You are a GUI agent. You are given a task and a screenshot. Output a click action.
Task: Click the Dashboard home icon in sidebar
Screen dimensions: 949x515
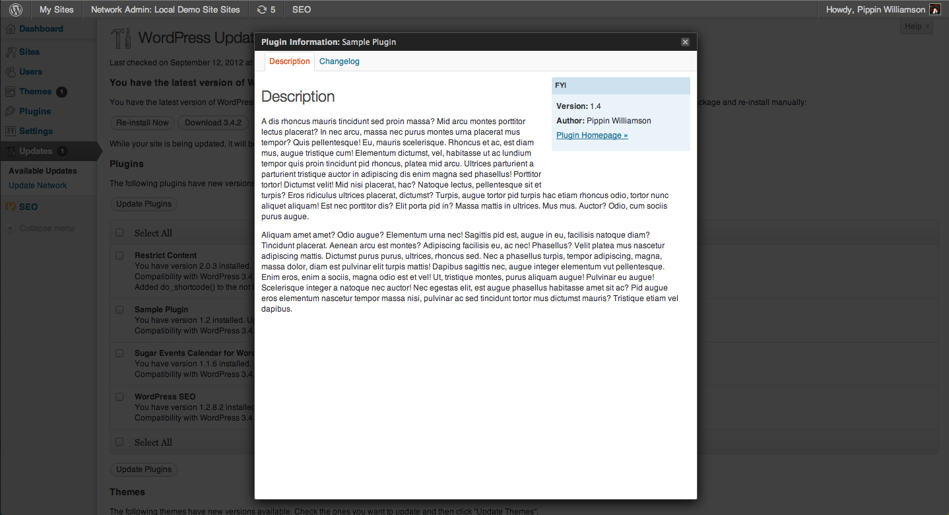pos(11,29)
